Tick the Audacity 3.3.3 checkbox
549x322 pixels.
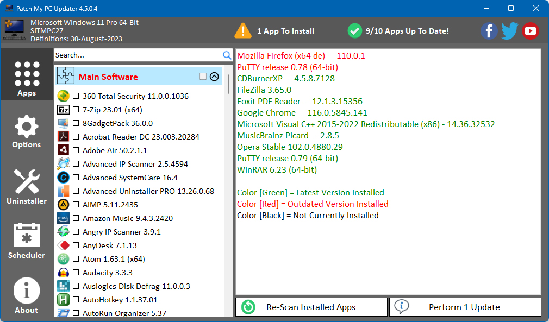[x=76, y=273]
